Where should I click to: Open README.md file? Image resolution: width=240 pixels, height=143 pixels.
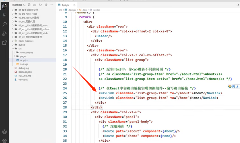click(x=25, y=76)
